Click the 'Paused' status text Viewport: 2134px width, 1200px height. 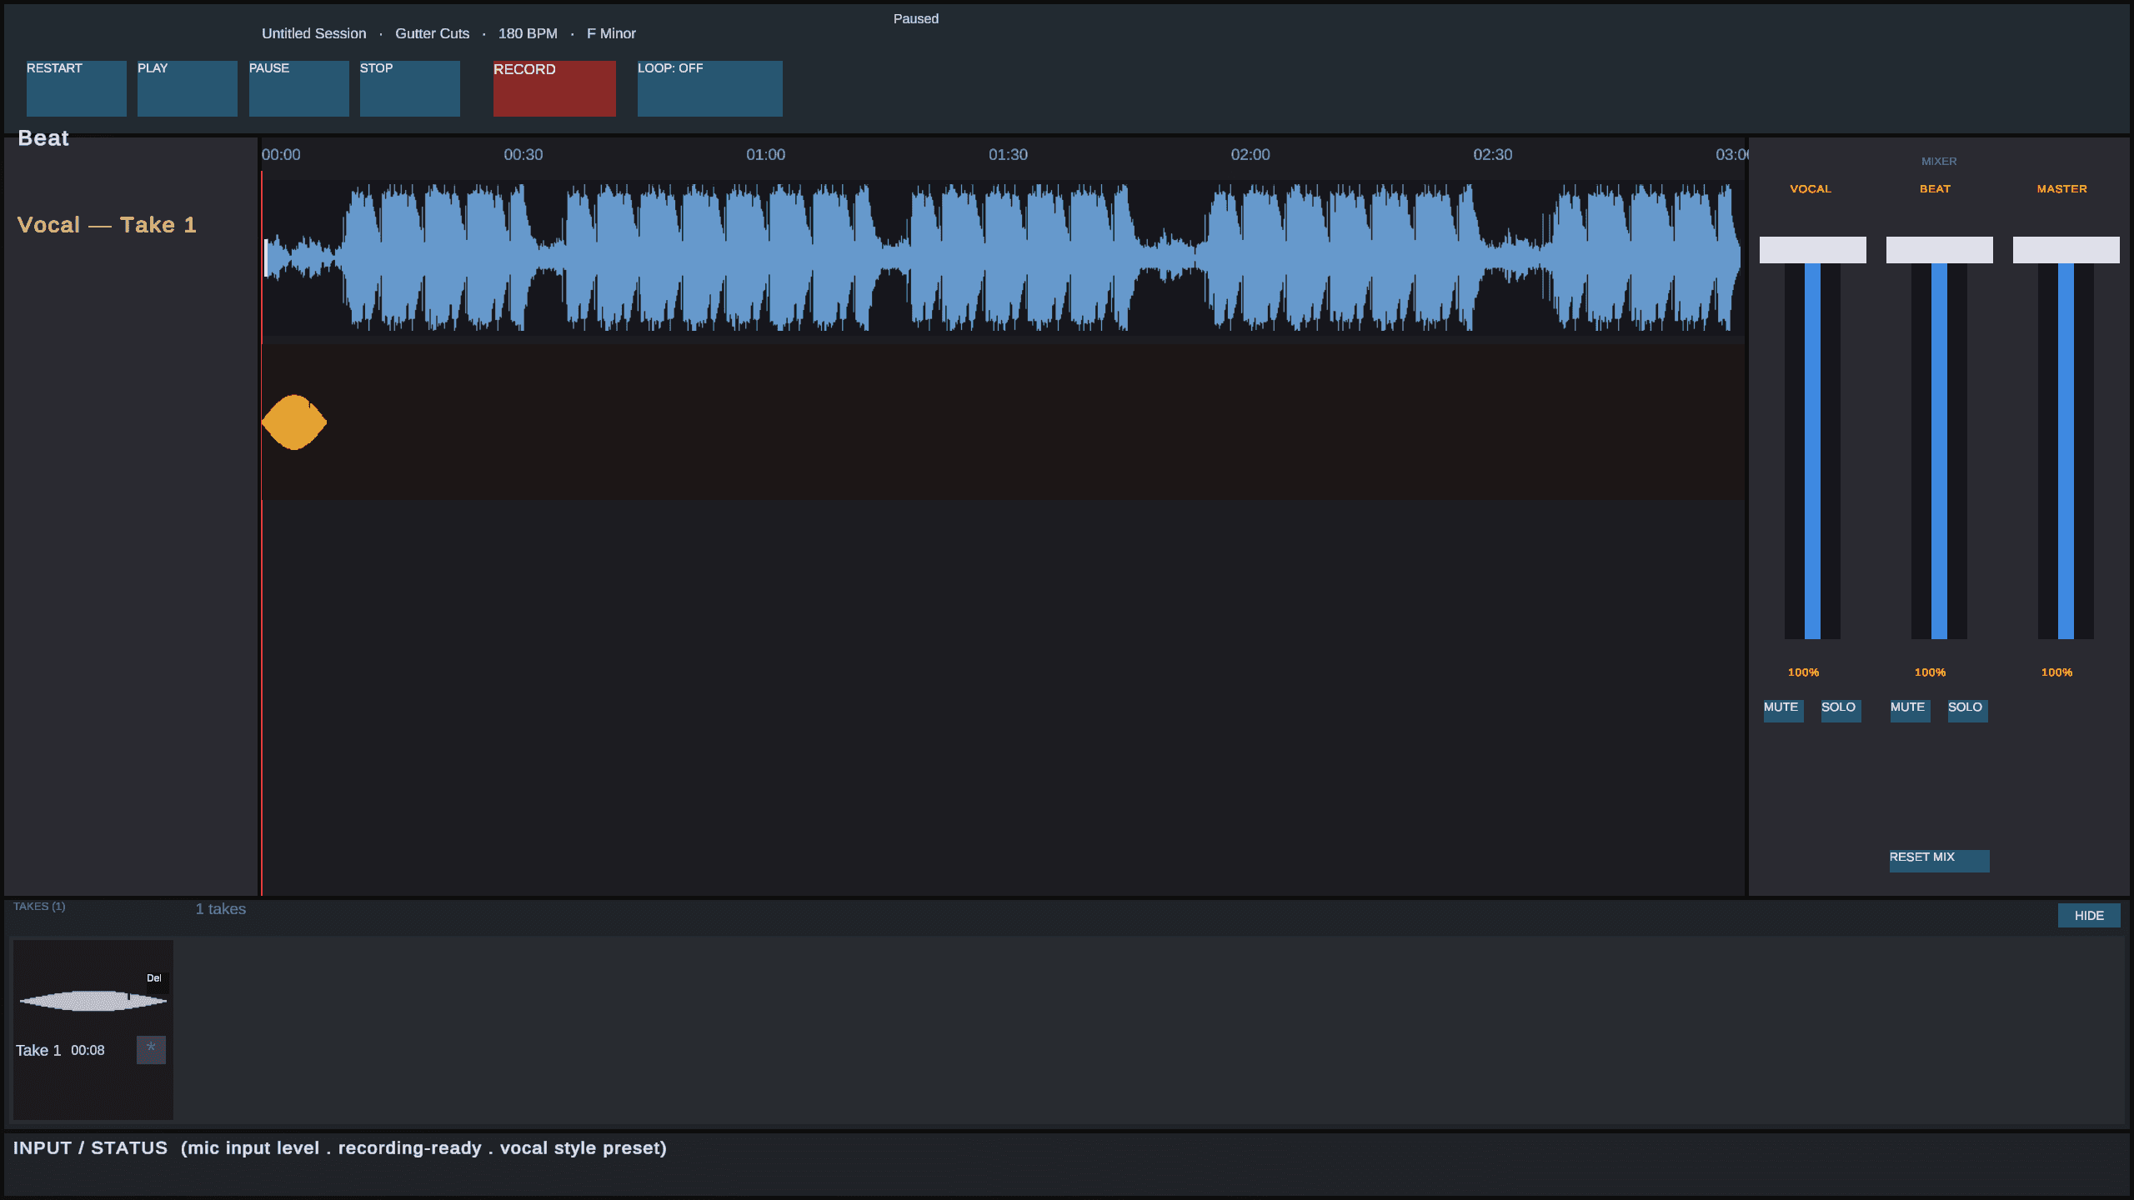point(915,18)
